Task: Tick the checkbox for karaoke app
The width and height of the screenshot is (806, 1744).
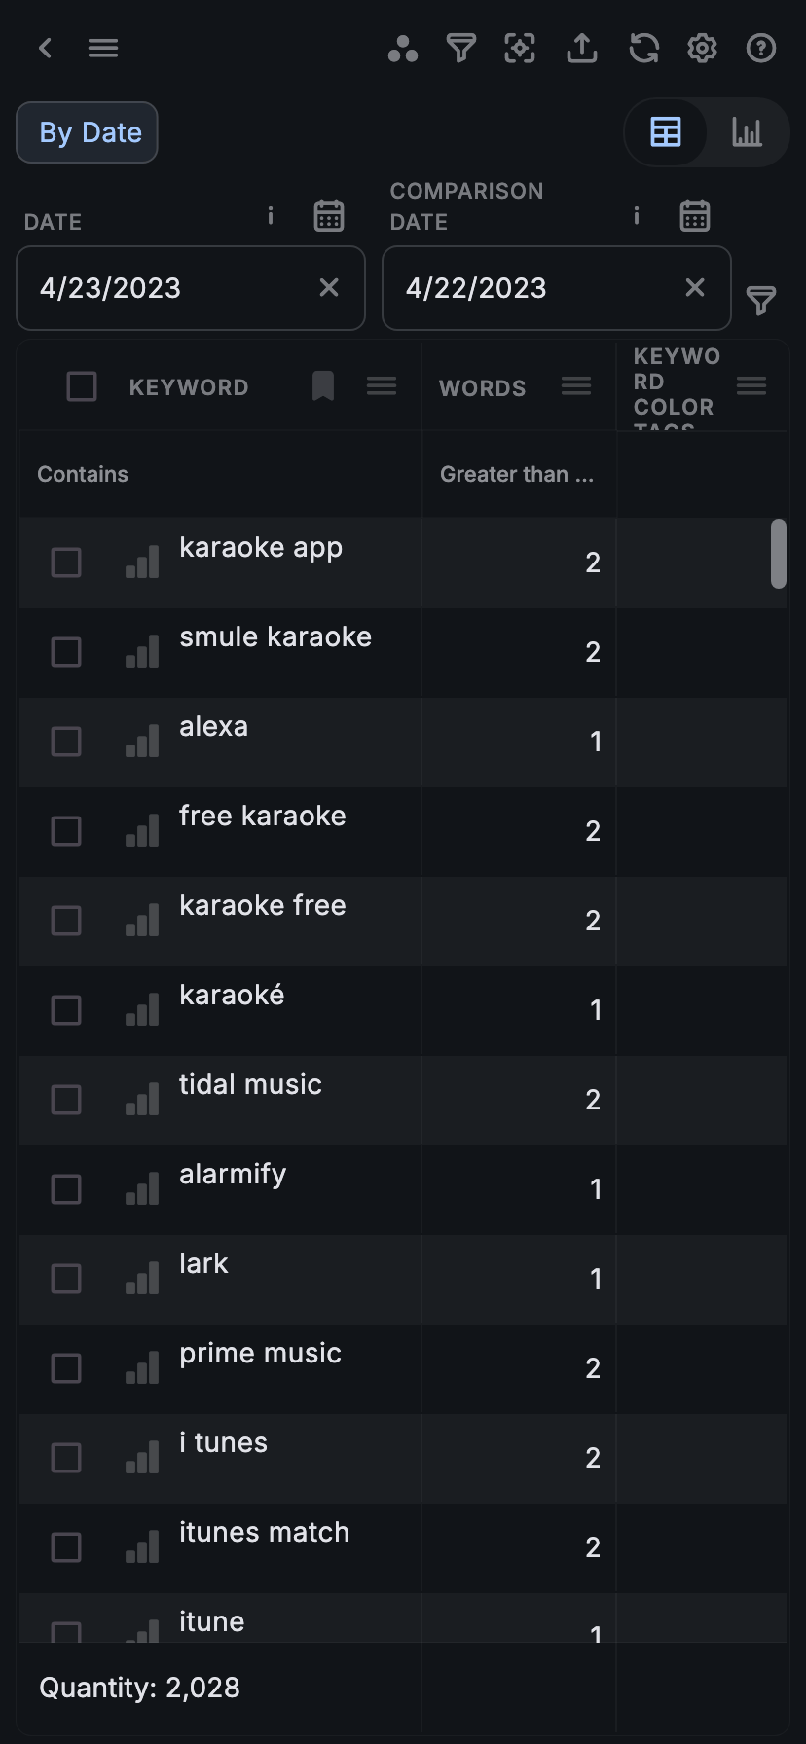Action: pyautogui.click(x=66, y=563)
